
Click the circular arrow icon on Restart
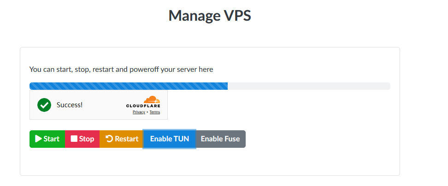[x=109, y=139]
